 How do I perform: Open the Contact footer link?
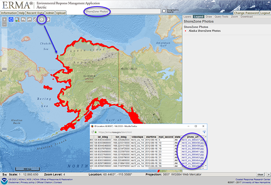click(x=58, y=182)
